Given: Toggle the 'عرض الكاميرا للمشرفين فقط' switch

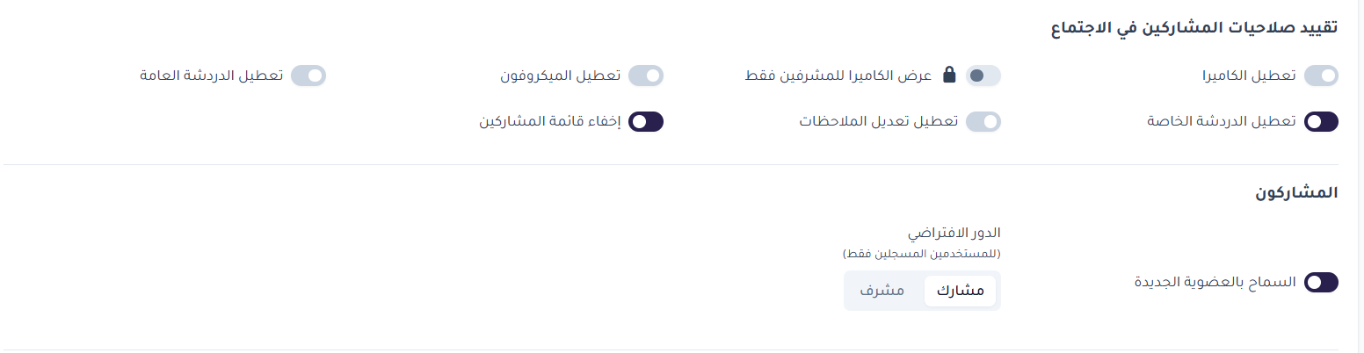Looking at the screenshot, I should [983, 76].
